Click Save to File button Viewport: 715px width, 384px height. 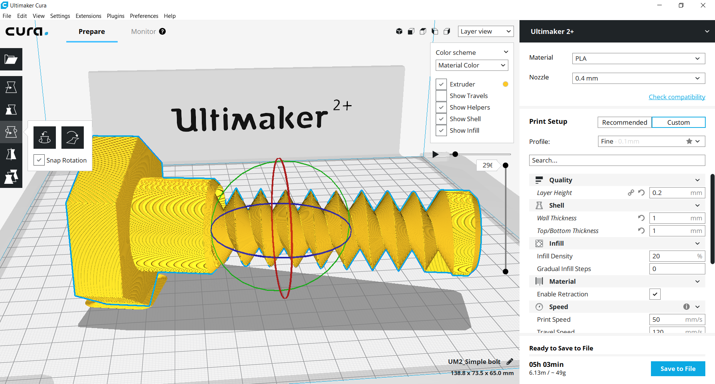click(x=678, y=369)
